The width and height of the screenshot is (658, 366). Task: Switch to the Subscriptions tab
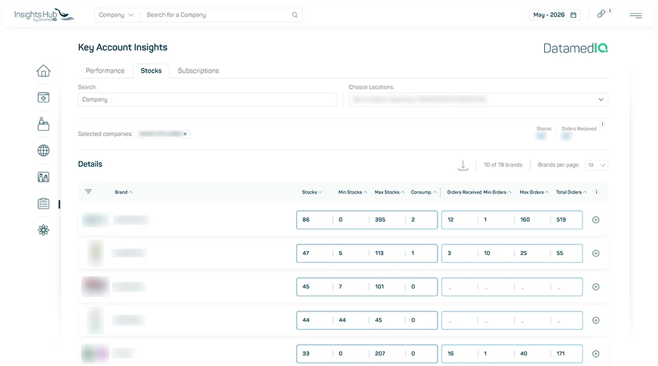198,71
